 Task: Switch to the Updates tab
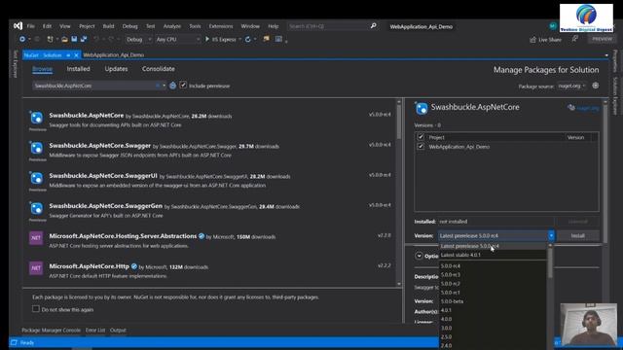[x=116, y=69]
